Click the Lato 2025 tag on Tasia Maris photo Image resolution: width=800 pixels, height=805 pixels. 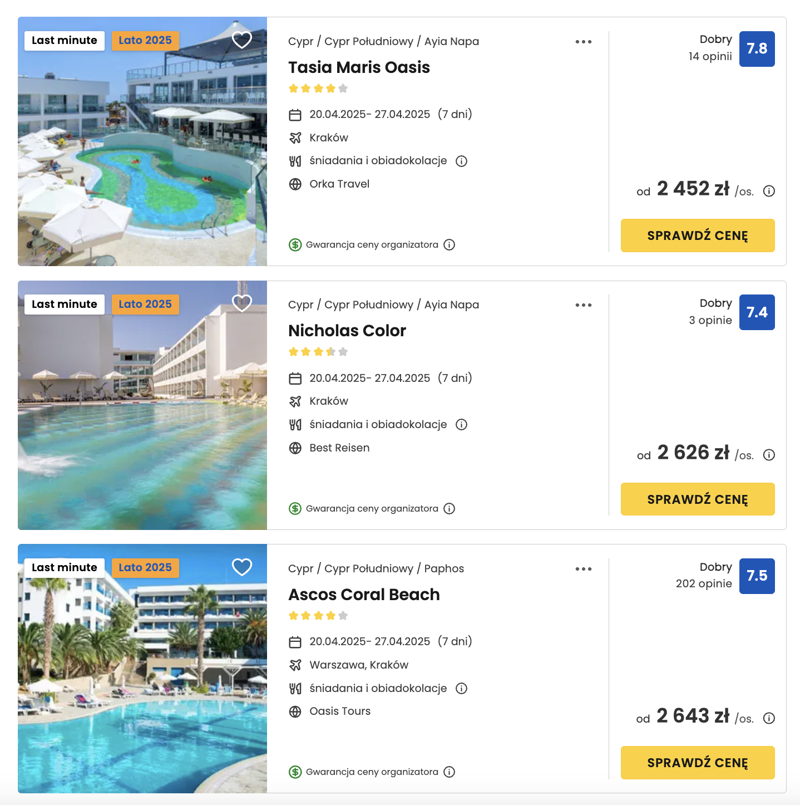pyautogui.click(x=145, y=41)
